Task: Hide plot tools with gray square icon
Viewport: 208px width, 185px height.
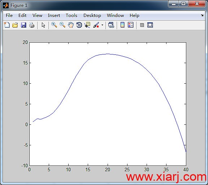Action: pyautogui.click(x=142, y=25)
